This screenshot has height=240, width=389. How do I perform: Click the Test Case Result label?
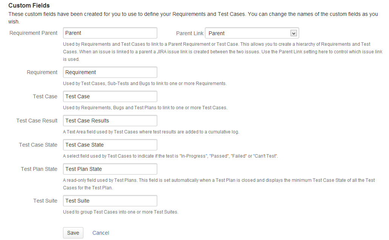pos(37,121)
